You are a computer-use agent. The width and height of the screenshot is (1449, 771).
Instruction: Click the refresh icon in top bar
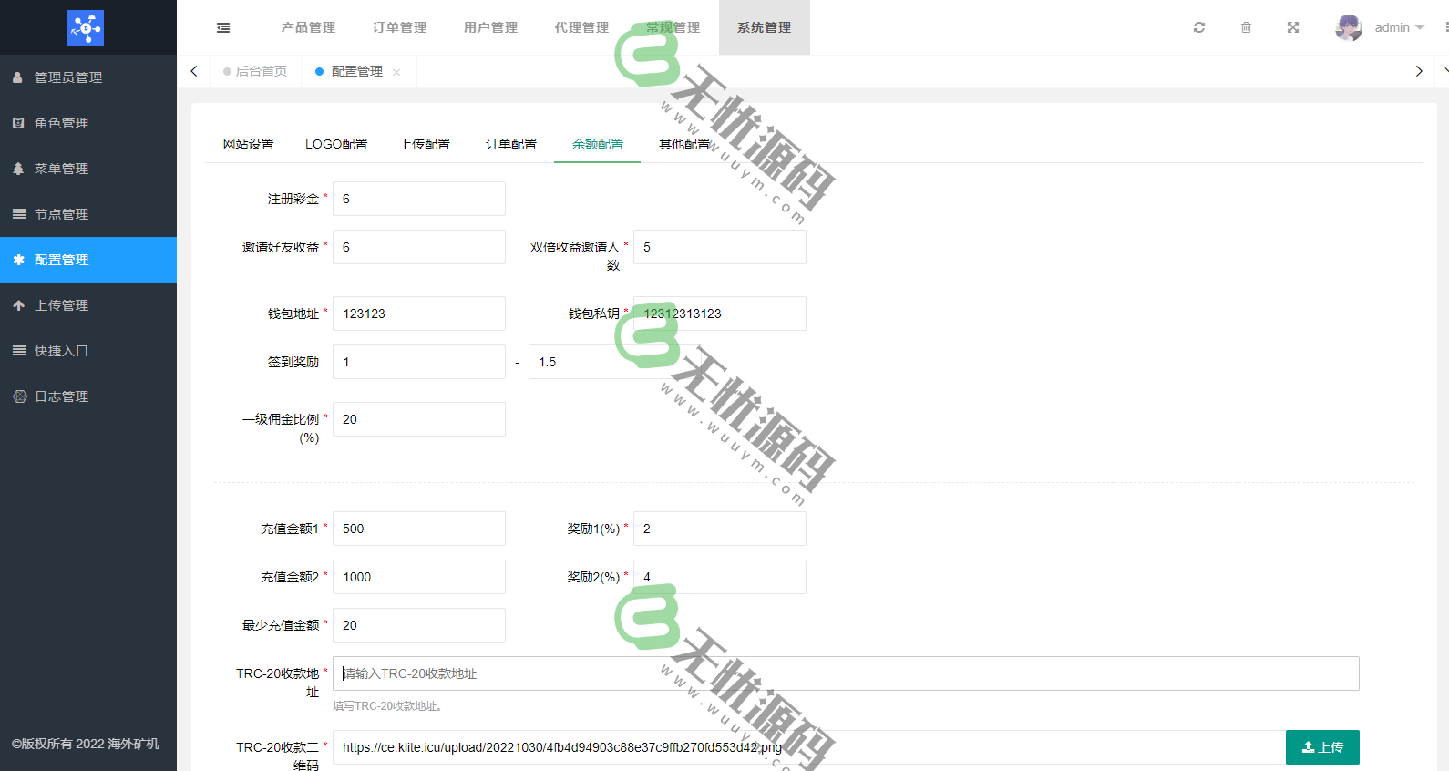[x=1199, y=27]
